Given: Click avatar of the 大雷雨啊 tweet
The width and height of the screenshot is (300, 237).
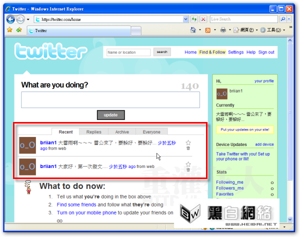Looking at the screenshot, I should (x=27, y=145).
